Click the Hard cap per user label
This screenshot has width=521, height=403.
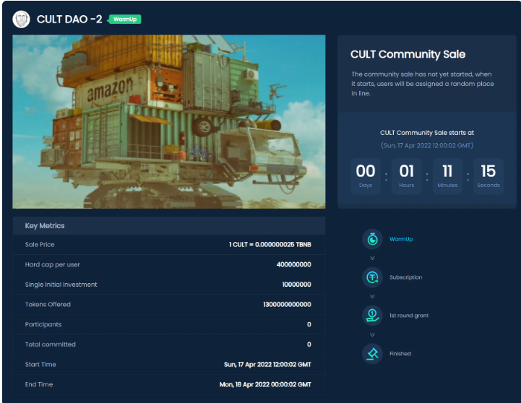53,264
